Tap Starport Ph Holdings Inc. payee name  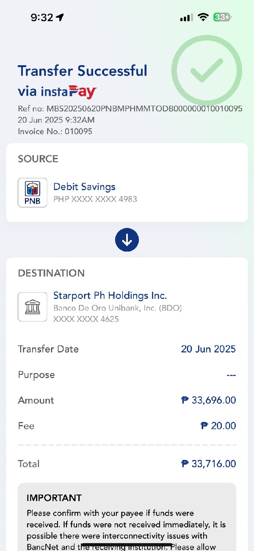click(110, 295)
